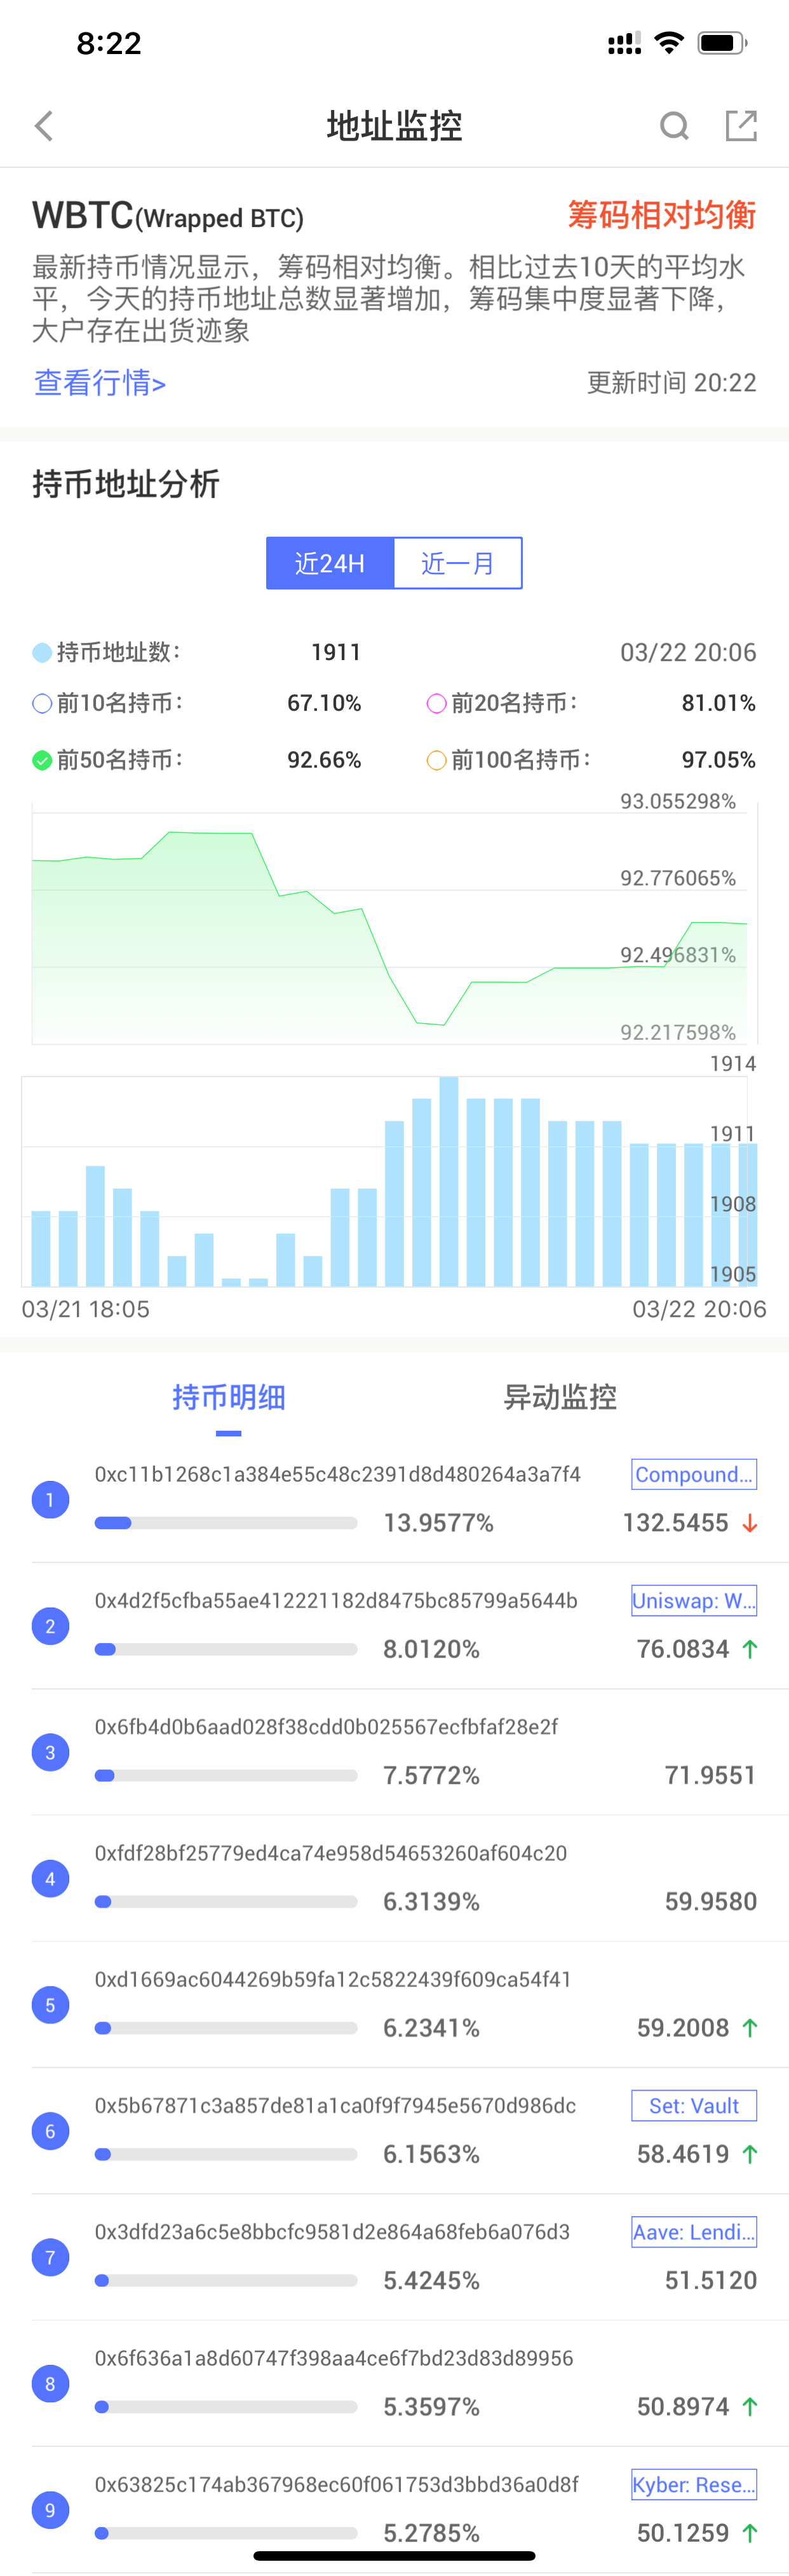Screen dimensions: 789x2576
Task: Tap the rank 2 holder badge
Action: (50, 1626)
